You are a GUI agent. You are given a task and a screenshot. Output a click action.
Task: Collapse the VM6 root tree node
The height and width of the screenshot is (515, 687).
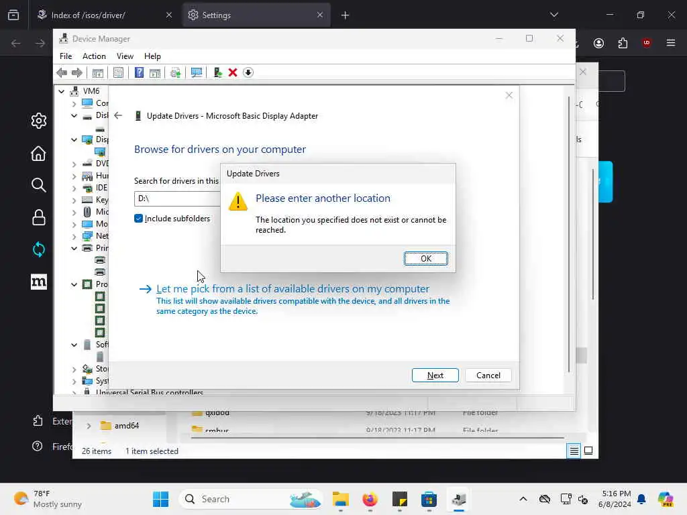pyautogui.click(x=61, y=91)
